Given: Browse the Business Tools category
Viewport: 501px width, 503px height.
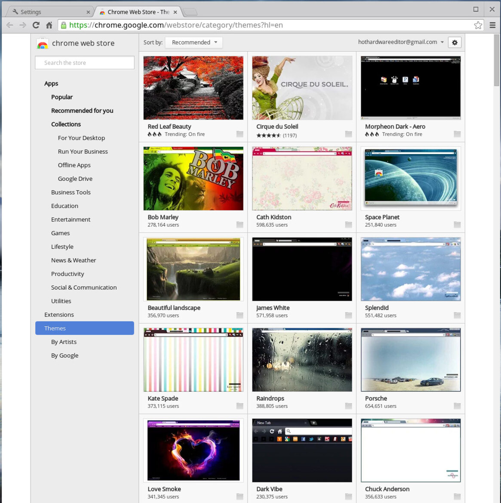Looking at the screenshot, I should pyautogui.click(x=71, y=192).
